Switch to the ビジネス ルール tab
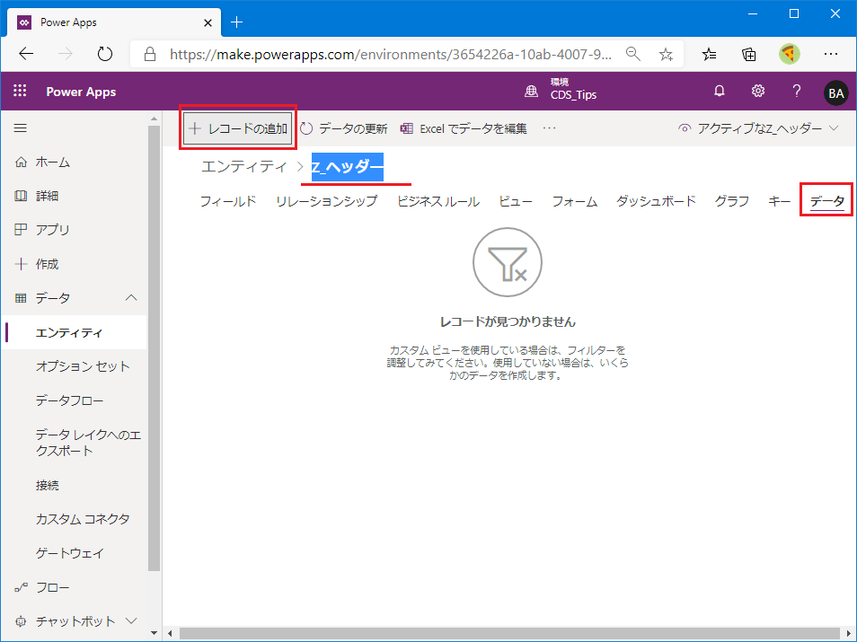The height and width of the screenshot is (642, 857). [438, 201]
